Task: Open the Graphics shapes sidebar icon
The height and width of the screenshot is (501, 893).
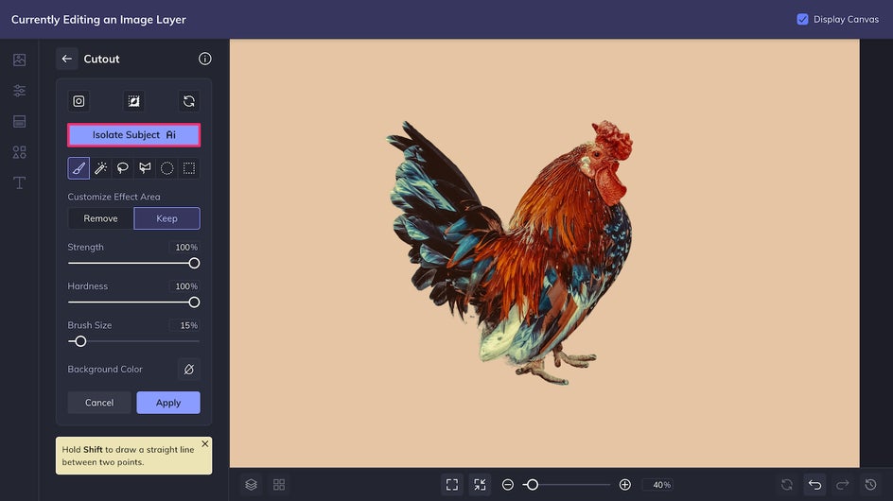Action: coord(19,152)
